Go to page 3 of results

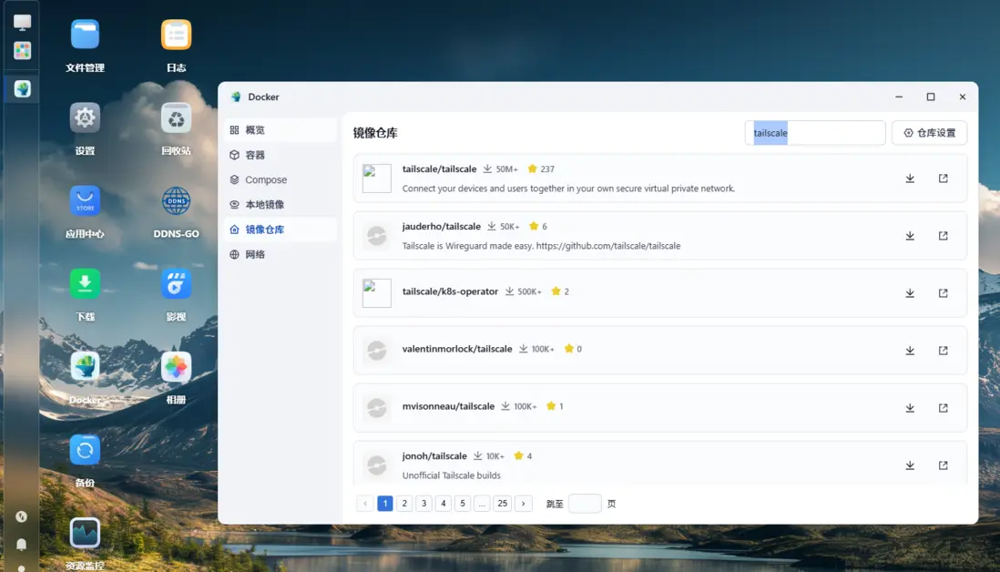point(423,504)
